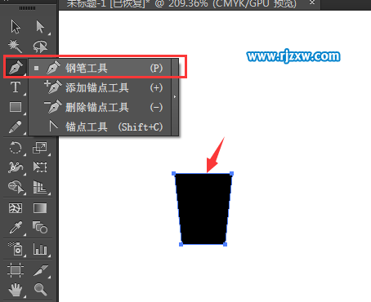The image size is (371, 302).
Task: Pick the Hand tool
Action: [16, 290]
